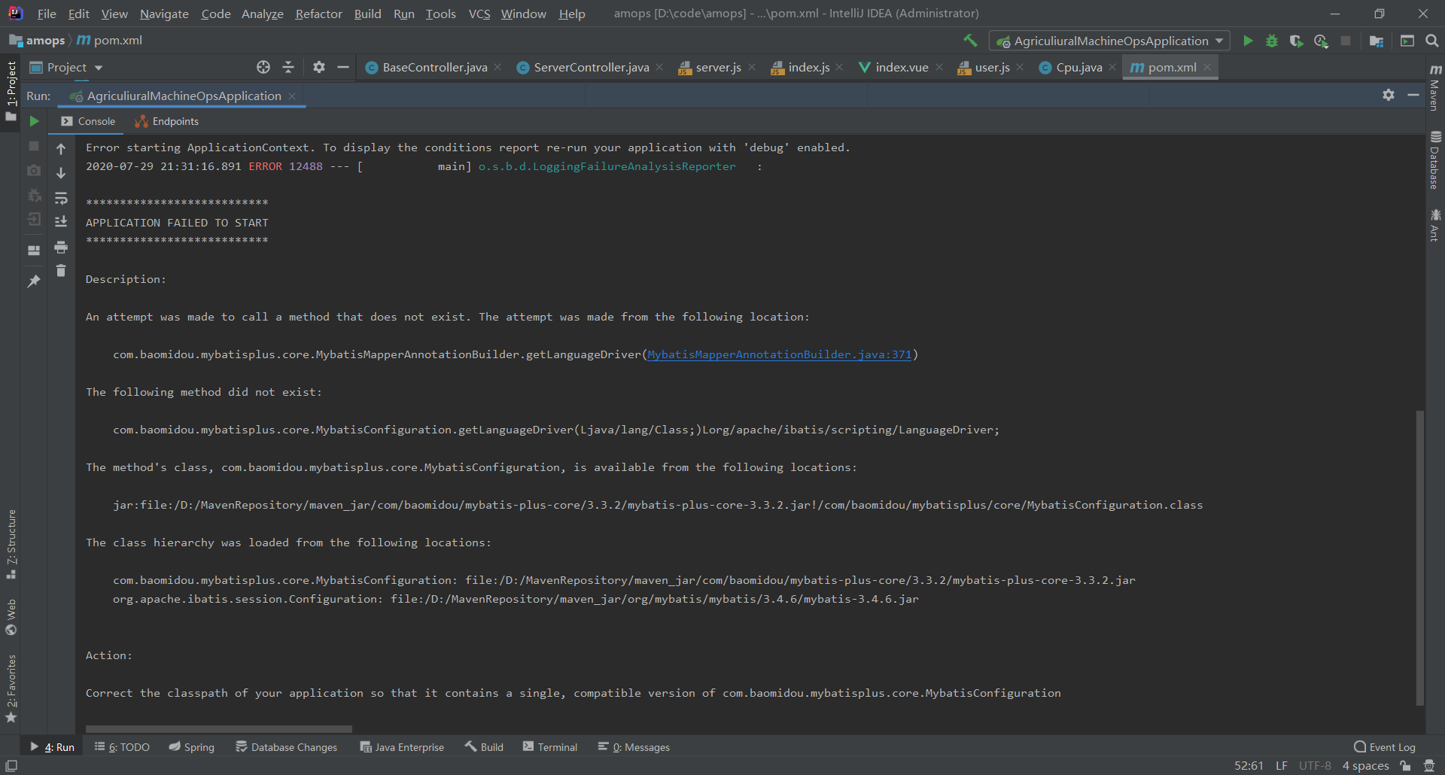Open the Refactor menu
This screenshot has width=1445, height=775.
coord(318,14)
